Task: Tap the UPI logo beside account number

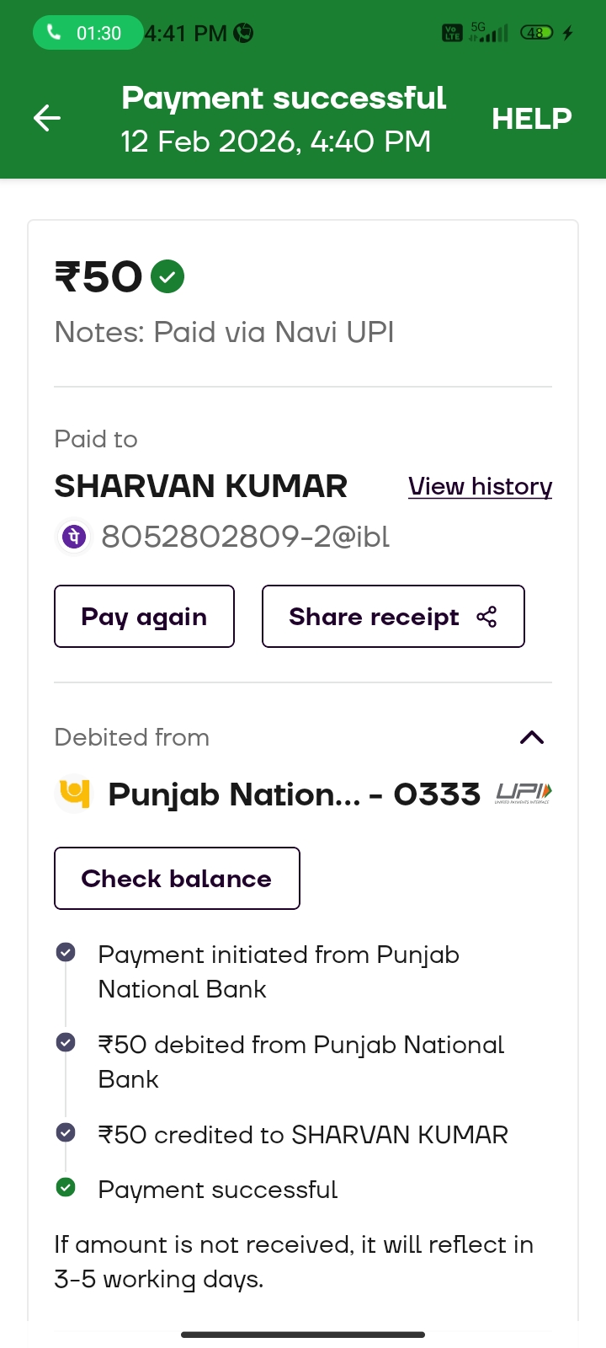Action: pos(524,793)
